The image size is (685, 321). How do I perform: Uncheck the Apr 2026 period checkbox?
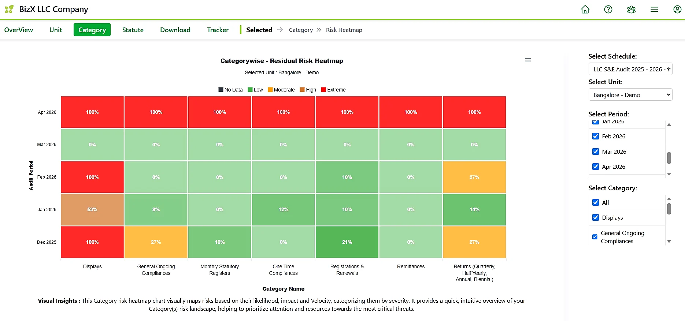click(x=596, y=167)
